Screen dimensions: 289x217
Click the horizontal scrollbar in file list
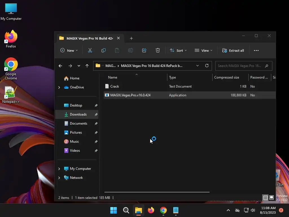pos(157,192)
